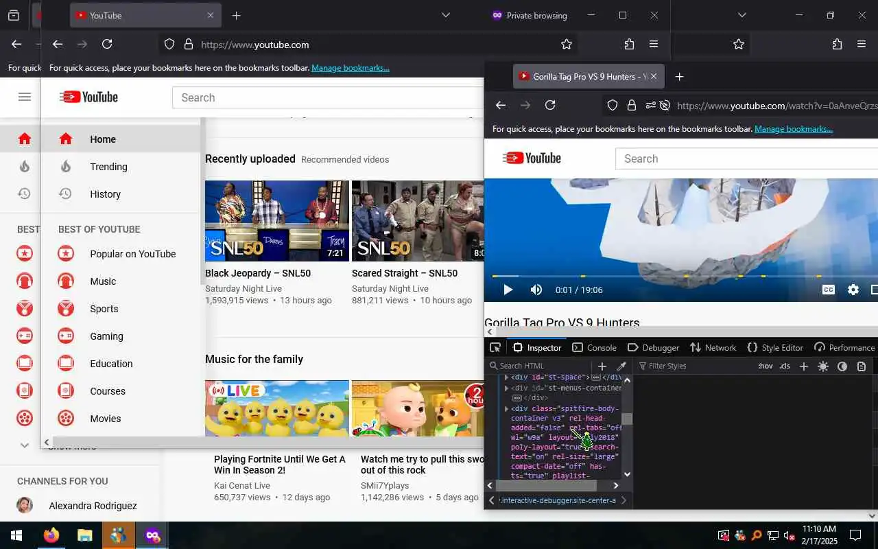Screen dimensions: 878x549
Task: Click the breadcrumb right arrow in Inspector
Action: point(623,500)
